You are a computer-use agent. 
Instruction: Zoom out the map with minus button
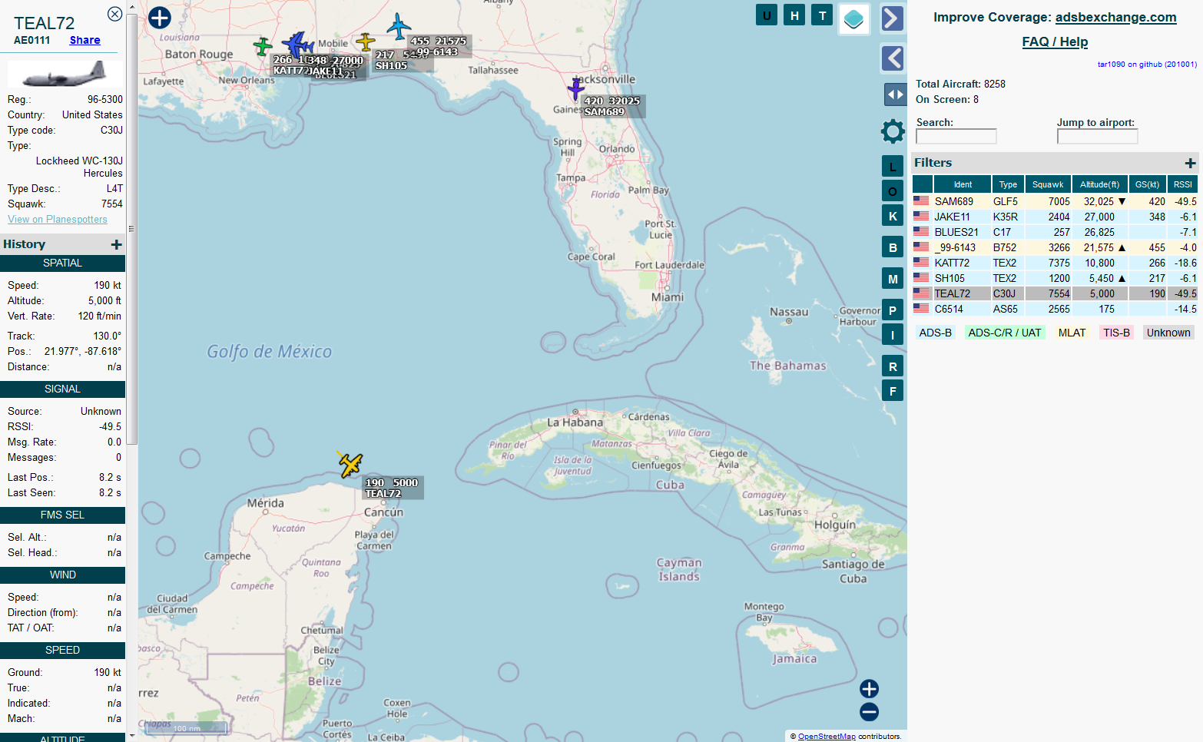[x=869, y=712]
